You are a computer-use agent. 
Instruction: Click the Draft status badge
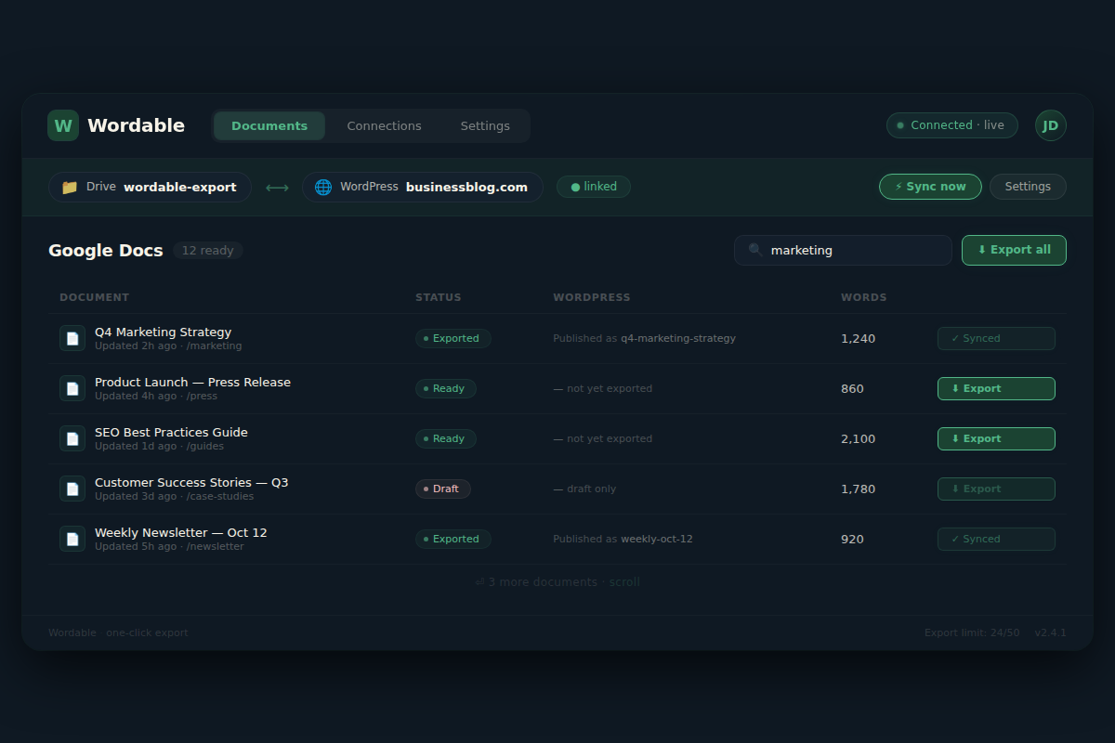pos(443,489)
